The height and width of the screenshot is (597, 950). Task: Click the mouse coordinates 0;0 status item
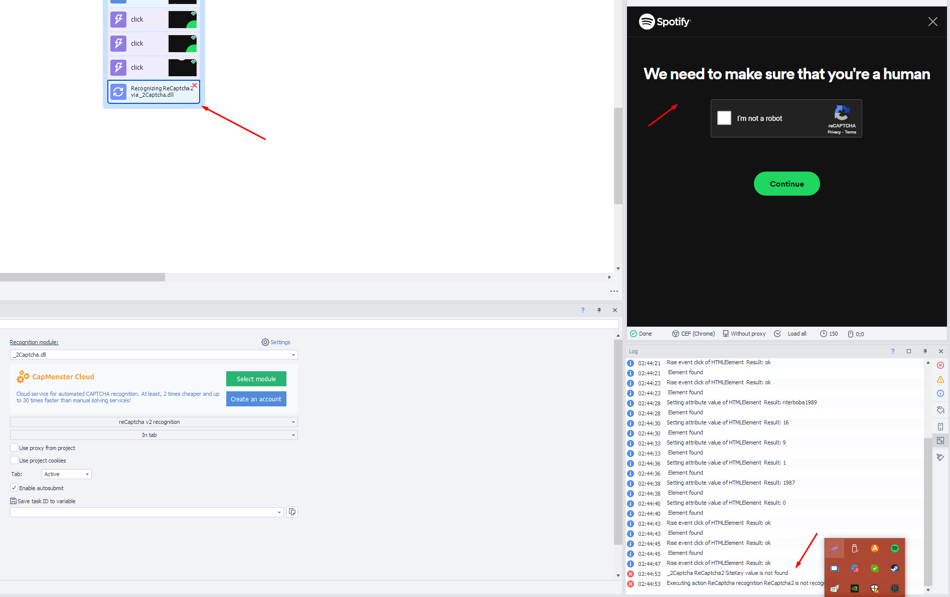click(856, 334)
